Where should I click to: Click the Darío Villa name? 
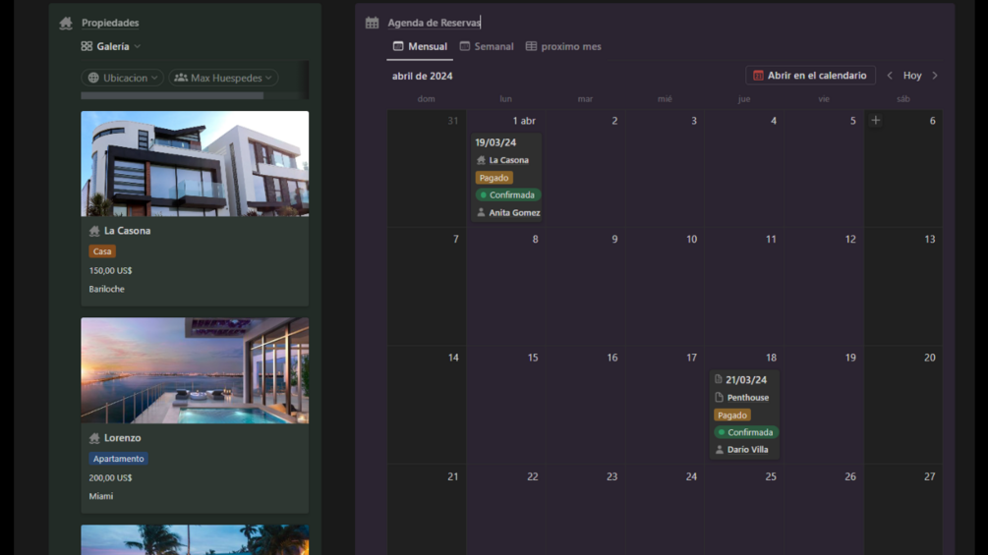pyautogui.click(x=747, y=450)
